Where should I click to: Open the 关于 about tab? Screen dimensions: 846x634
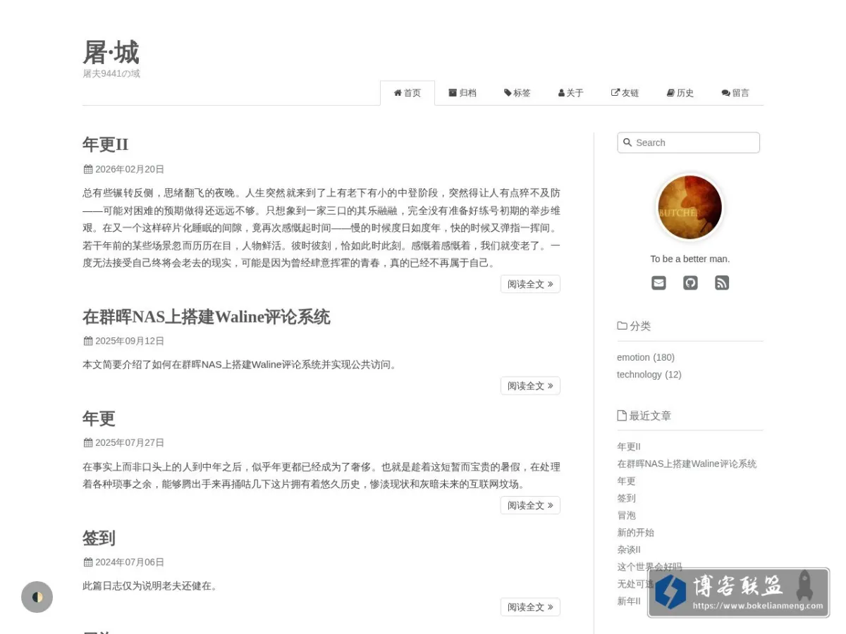click(571, 93)
